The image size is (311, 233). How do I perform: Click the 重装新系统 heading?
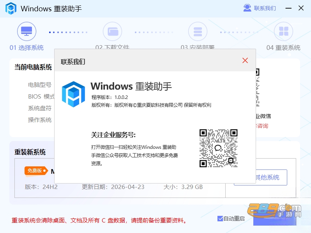click(x=30, y=152)
